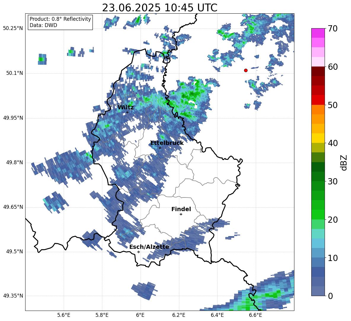Image resolution: width=351 pixels, height=321 pixels.
Task: Click the magenta top colorbar segment
Action: point(318,33)
